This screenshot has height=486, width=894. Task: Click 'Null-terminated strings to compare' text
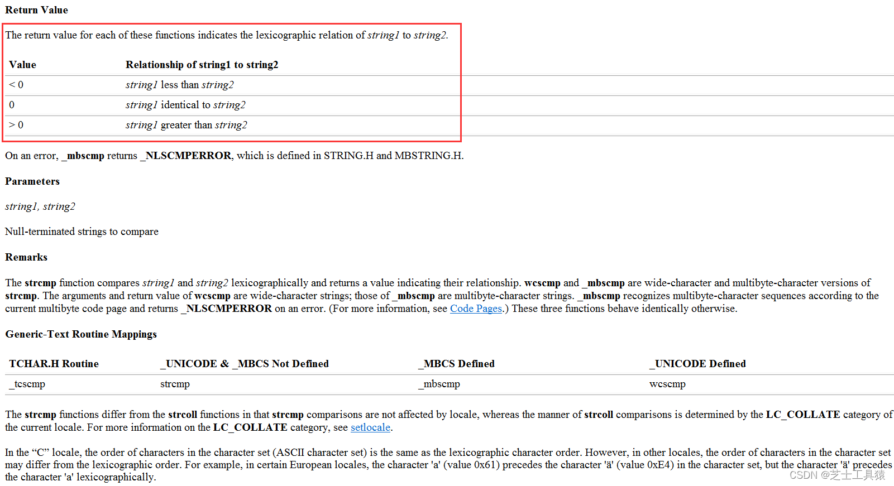coord(82,232)
